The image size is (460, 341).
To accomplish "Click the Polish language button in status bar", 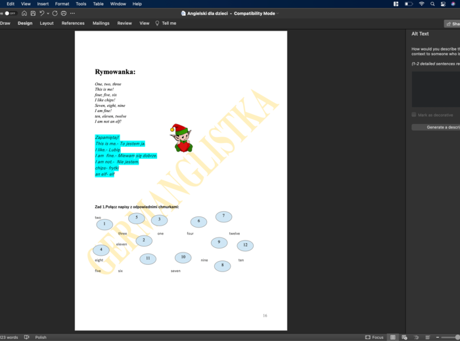I will coord(41,337).
